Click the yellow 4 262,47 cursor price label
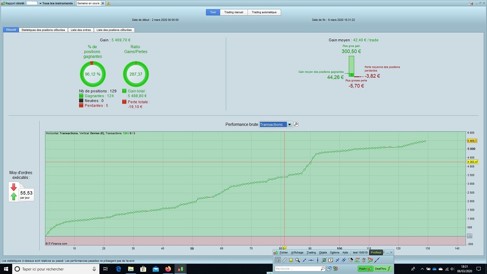 pyautogui.click(x=473, y=162)
